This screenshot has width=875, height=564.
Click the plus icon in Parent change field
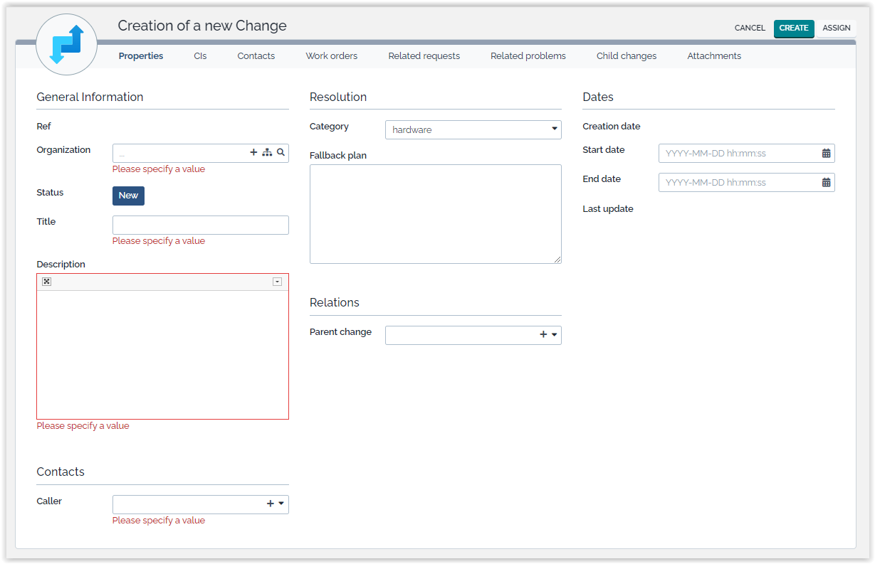(x=543, y=334)
